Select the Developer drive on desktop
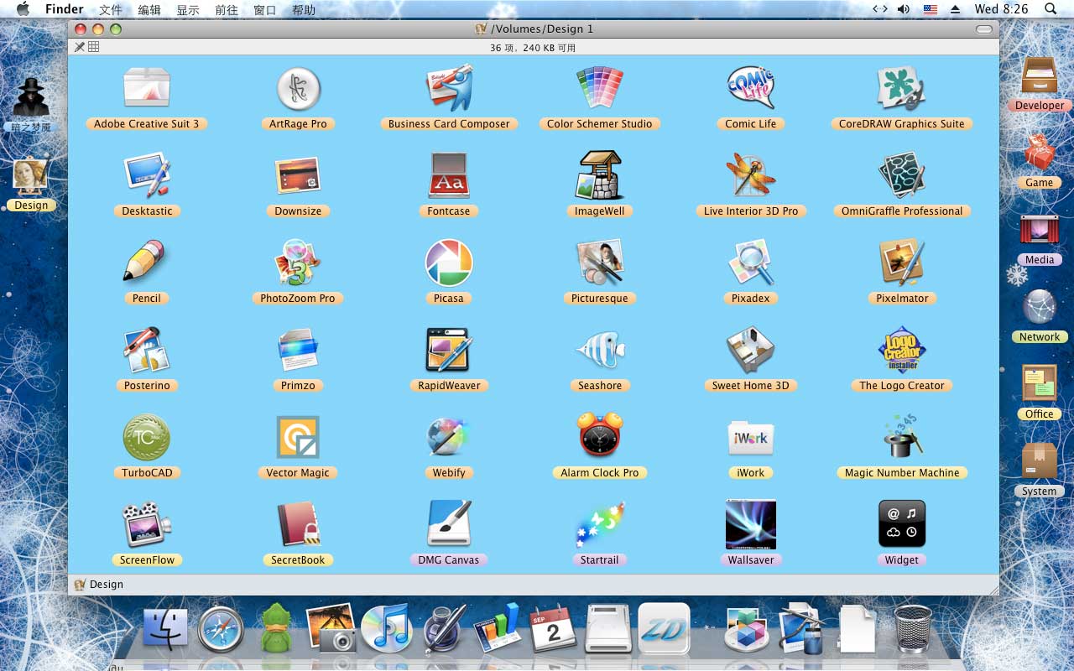1074x671 pixels. (1039, 75)
